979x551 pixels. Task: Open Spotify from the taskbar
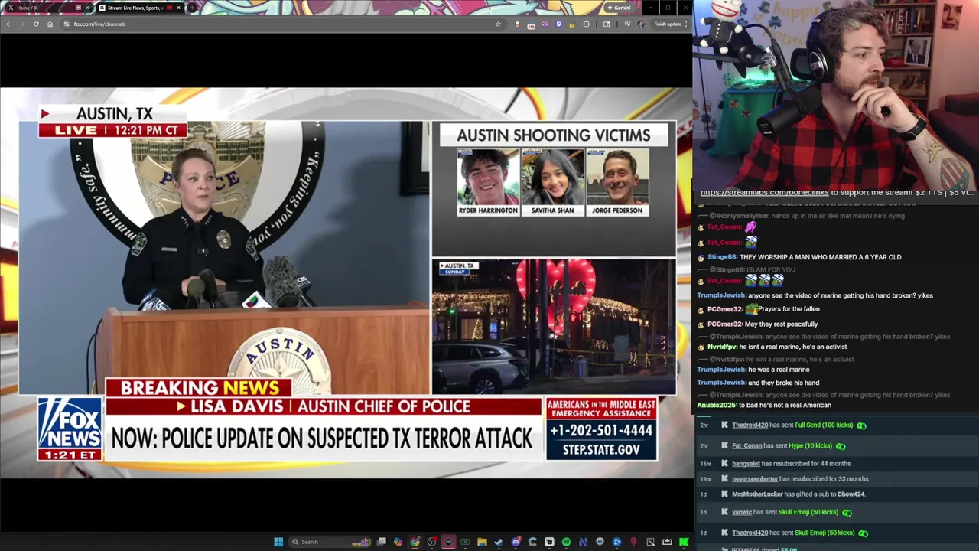[566, 542]
